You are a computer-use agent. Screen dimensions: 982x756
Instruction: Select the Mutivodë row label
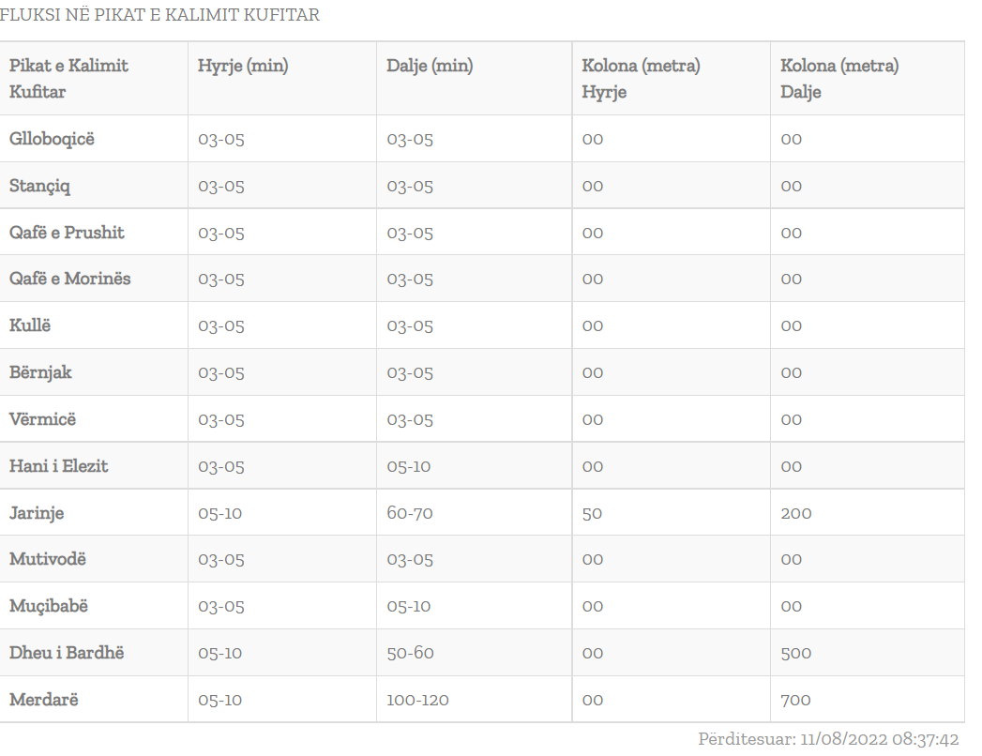48,559
